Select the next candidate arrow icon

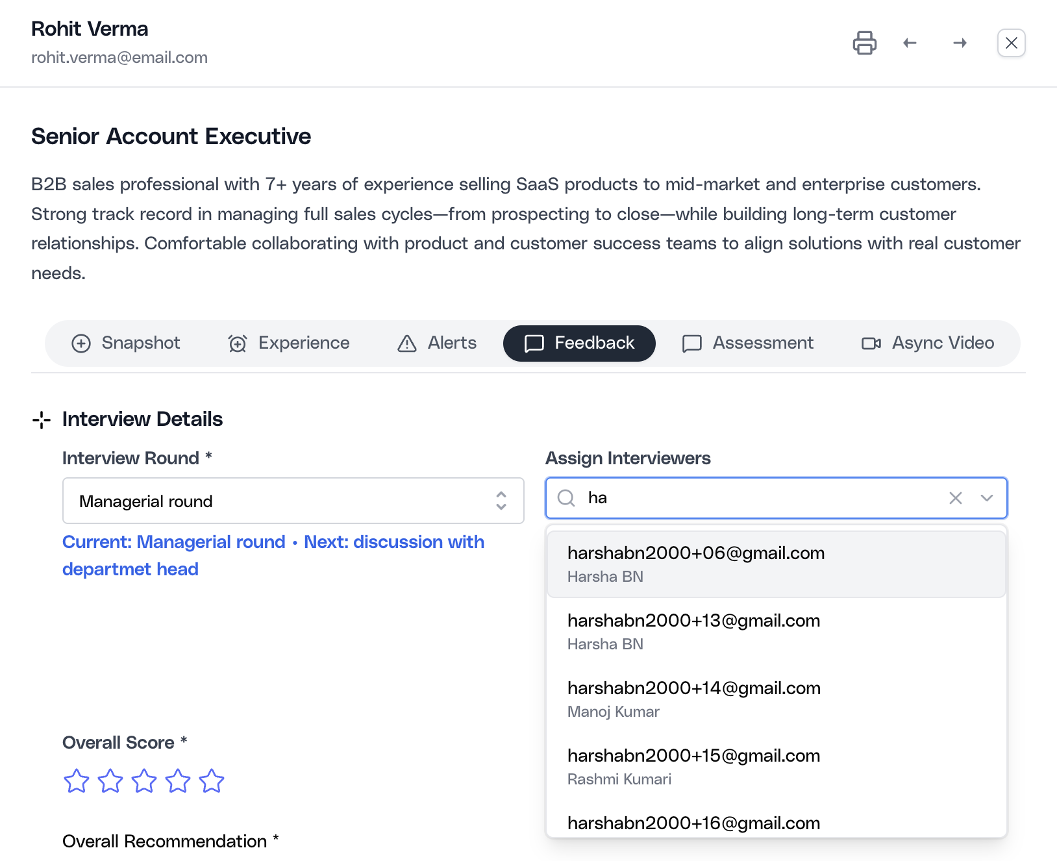pyautogui.click(x=960, y=43)
